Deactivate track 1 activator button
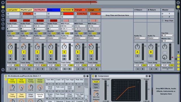 10,52
